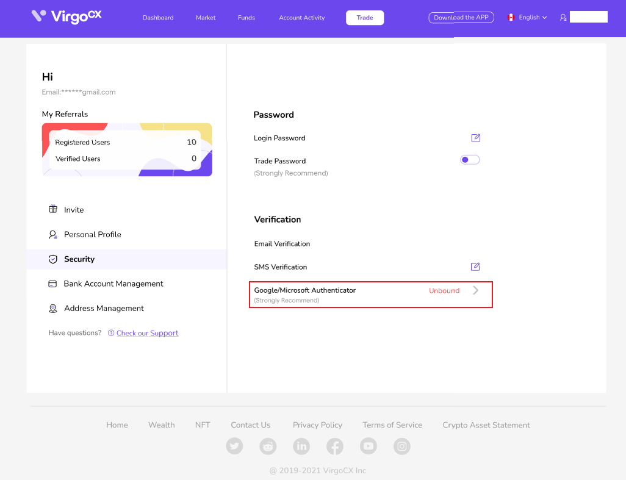Open VirgoCX LinkedIn page icon

click(x=301, y=446)
